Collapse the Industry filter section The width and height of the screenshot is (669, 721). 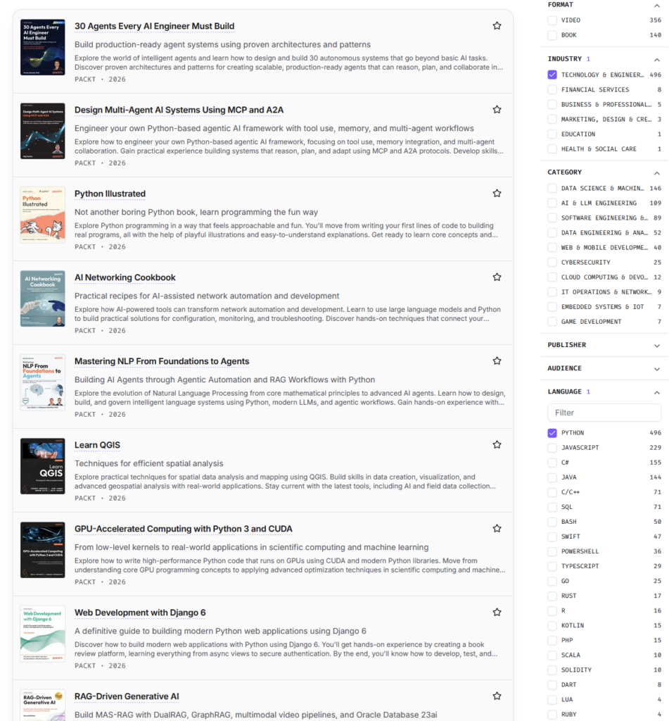tap(656, 60)
